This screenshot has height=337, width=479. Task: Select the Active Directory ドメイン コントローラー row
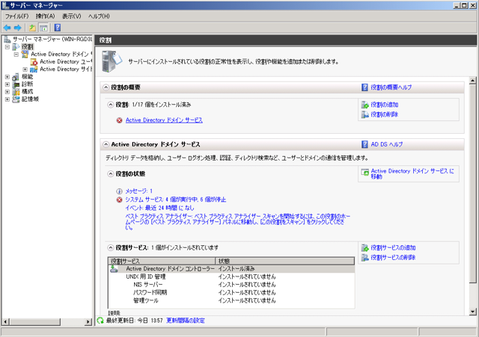(x=231, y=269)
